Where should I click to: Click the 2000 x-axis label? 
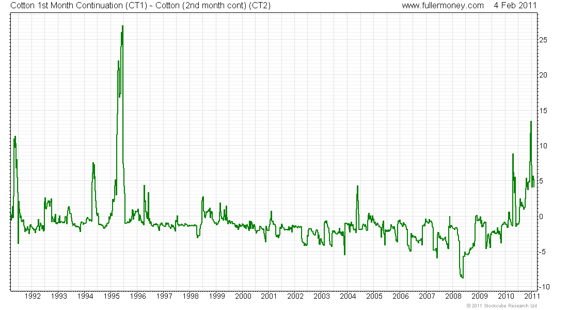click(243, 296)
